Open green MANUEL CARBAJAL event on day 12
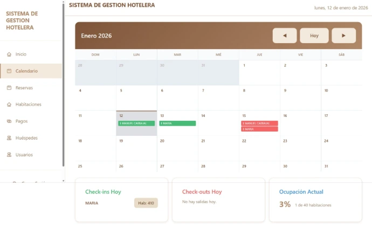Viewport: 372px width, 228px height. [136, 123]
